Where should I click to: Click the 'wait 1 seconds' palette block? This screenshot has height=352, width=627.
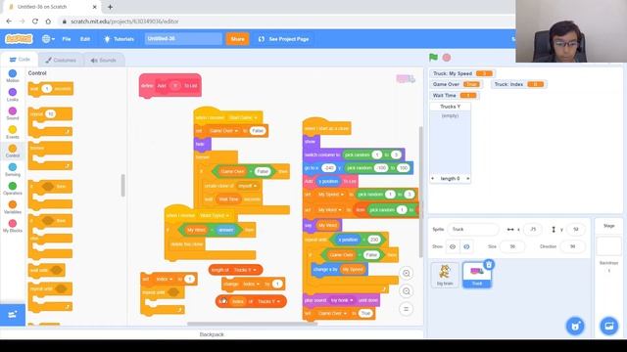pyautogui.click(x=50, y=89)
